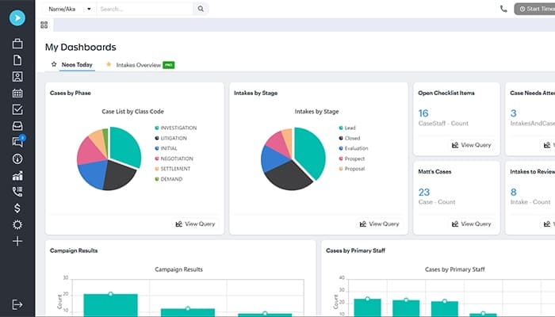
Task: Toggle SETTLEMENT legend entry
Action: point(172,169)
